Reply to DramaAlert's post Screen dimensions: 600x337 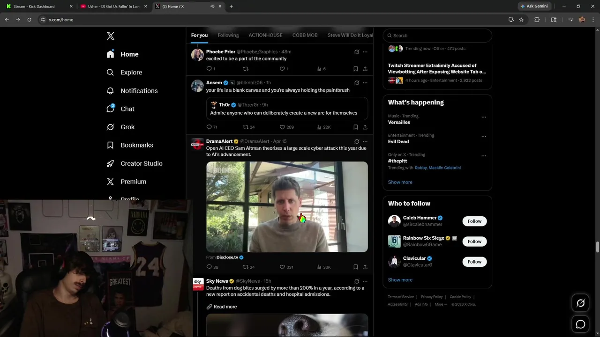tap(210, 267)
